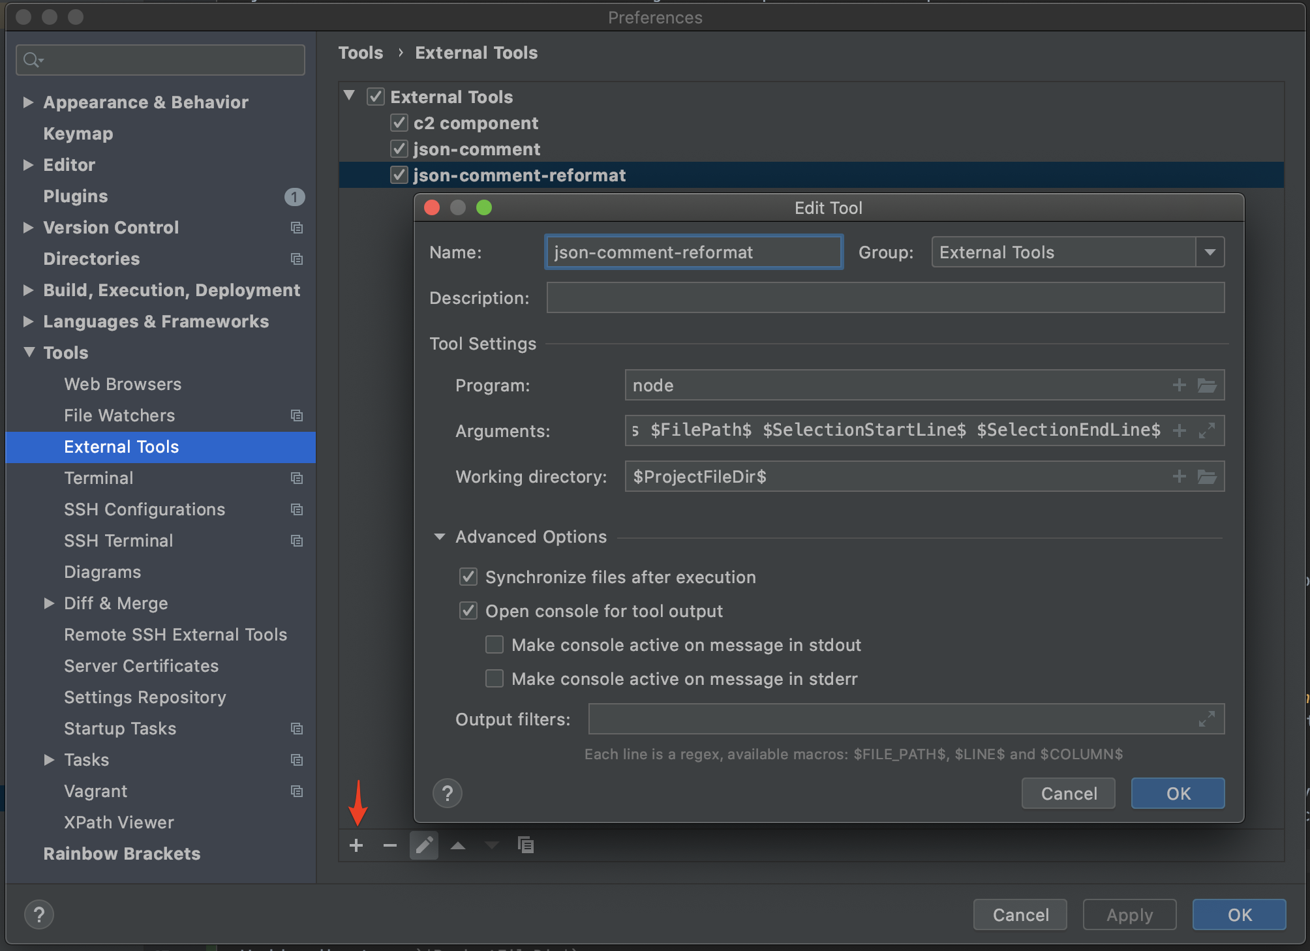Open help in Preferences window

[x=39, y=914]
